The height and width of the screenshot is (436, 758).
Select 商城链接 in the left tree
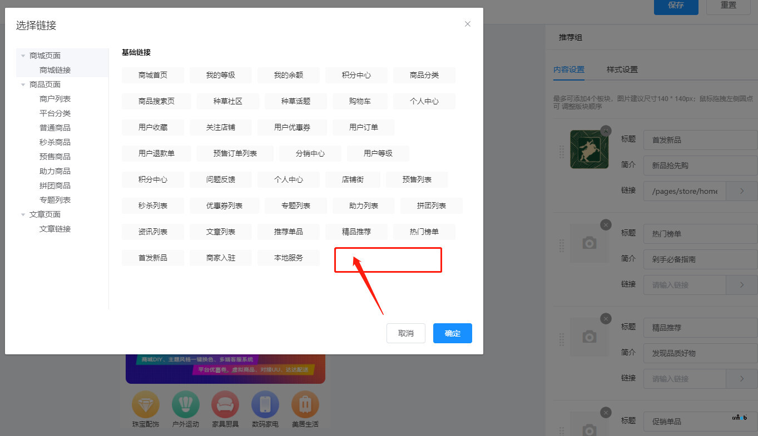(55, 70)
